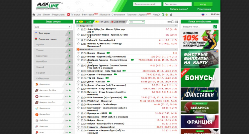Viewport: 249px width, 134px height.
Task: Star the РМУ Бановичи (ж) - Орлови match
Action: [78, 98]
